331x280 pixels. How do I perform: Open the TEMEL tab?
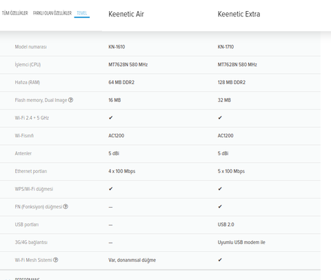point(82,13)
